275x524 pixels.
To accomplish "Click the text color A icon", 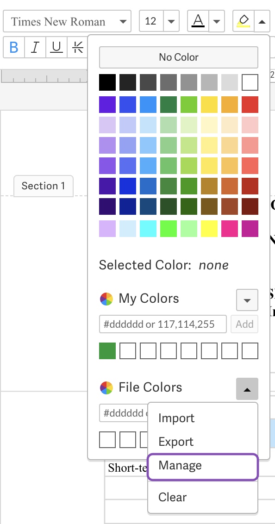I will click(198, 21).
